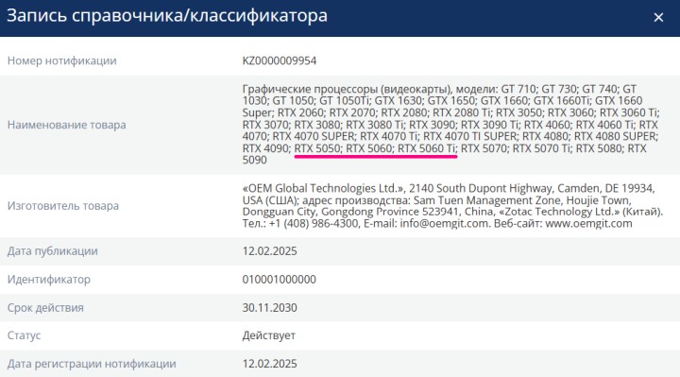Select the status value 'Действует'
Screen dimensions: 680x377
click(269, 335)
